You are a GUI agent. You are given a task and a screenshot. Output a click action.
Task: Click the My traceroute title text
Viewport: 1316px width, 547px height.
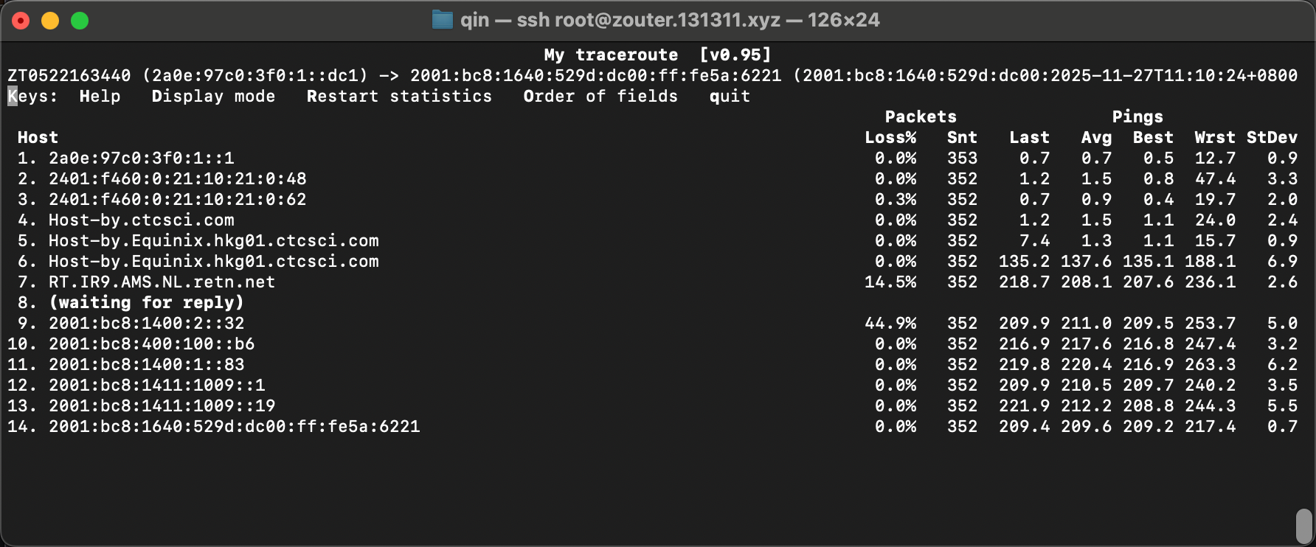611,55
